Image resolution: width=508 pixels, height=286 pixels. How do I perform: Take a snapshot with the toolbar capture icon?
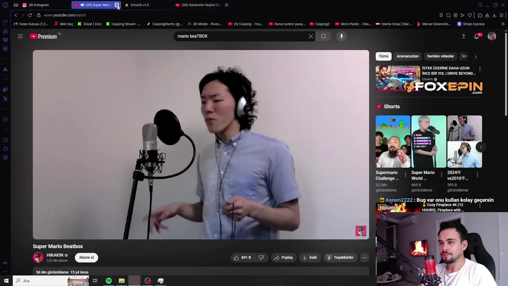[x=448, y=15]
